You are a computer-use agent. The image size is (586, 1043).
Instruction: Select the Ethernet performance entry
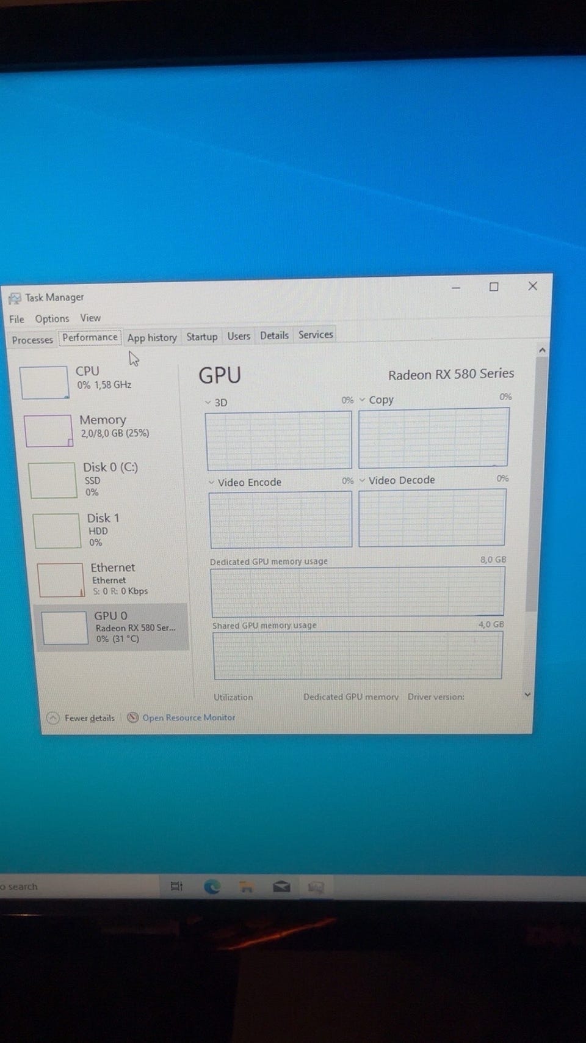110,579
